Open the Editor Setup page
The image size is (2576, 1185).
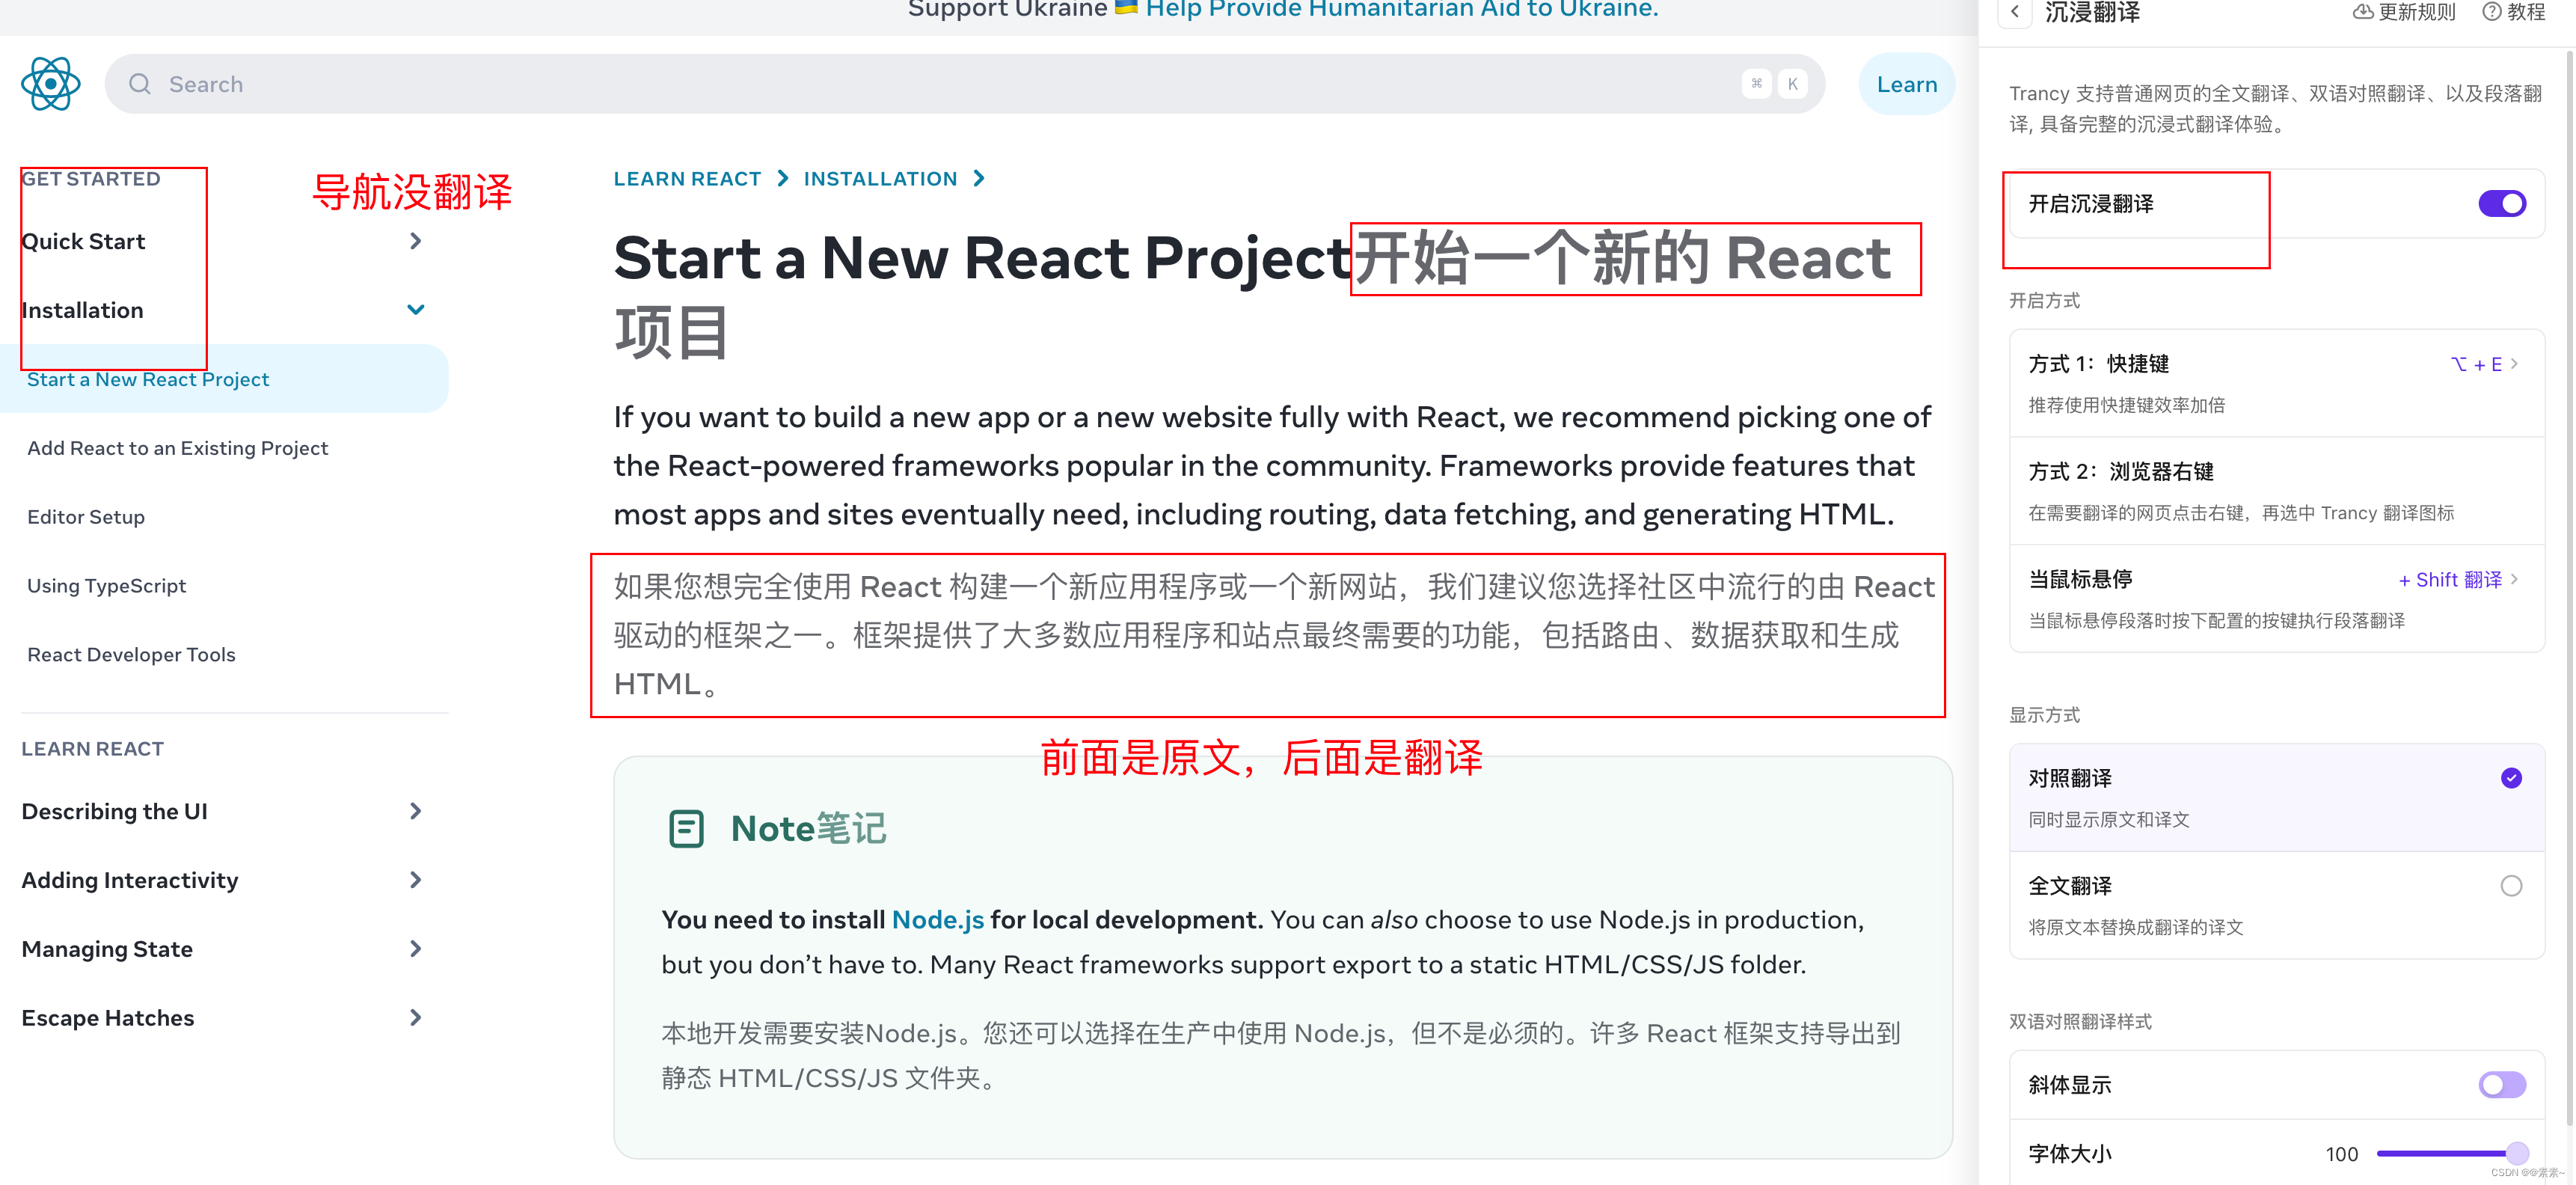pos(86,517)
